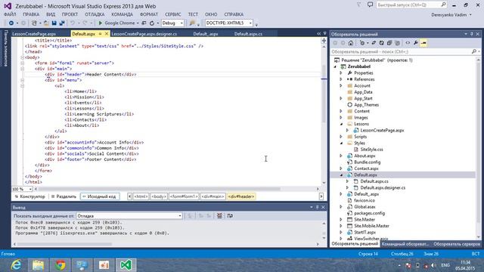Click the Visual Studio taskbar icon

tap(126, 265)
